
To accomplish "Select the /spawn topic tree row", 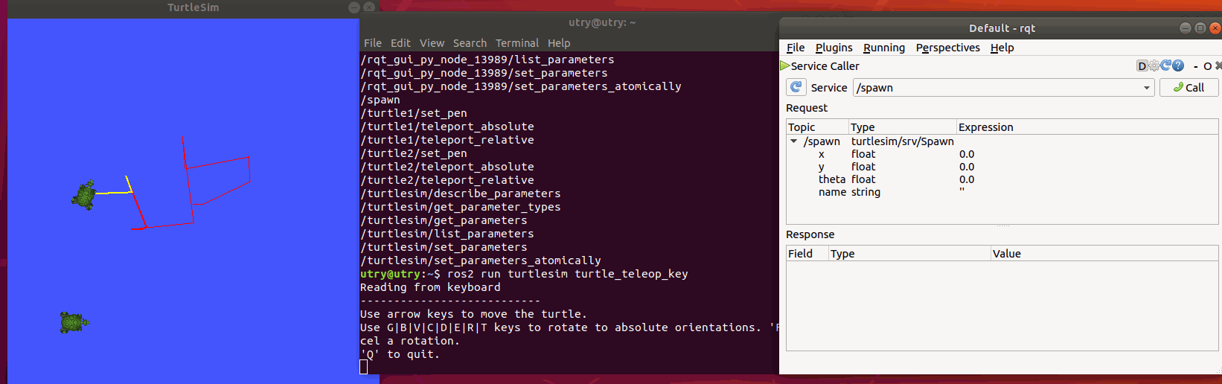I will pyautogui.click(x=822, y=141).
